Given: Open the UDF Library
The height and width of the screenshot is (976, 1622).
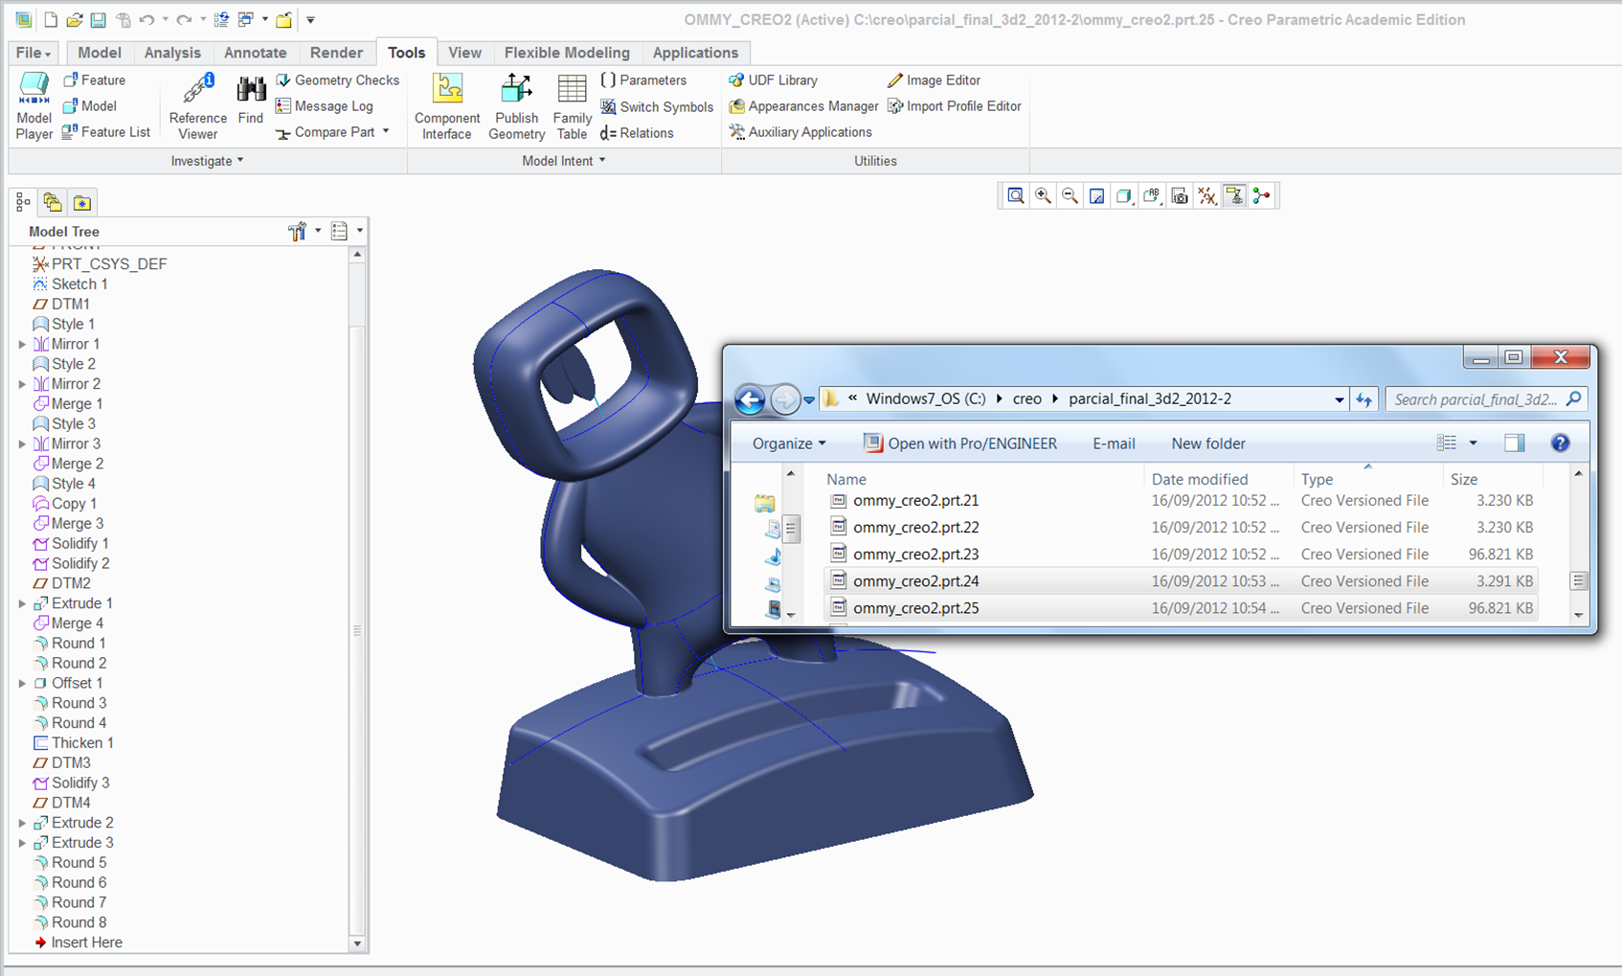Looking at the screenshot, I should click(773, 80).
